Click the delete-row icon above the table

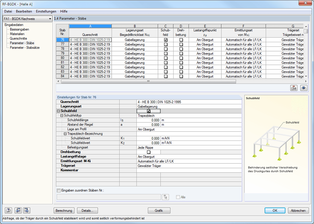[294, 88]
